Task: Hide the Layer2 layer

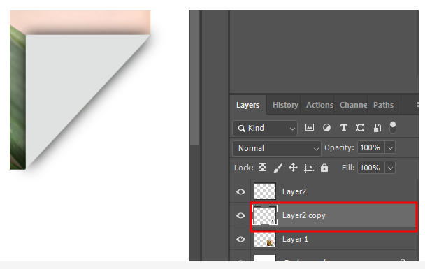Action: pos(240,192)
